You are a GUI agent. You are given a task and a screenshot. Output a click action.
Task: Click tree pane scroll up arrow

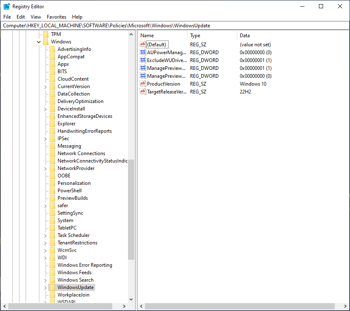click(131, 34)
